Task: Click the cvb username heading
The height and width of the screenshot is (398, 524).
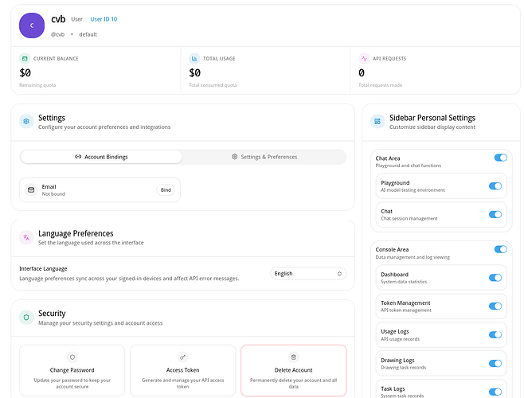Action: (x=58, y=19)
